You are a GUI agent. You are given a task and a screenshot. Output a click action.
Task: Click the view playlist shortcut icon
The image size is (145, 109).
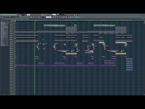(54, 17)
